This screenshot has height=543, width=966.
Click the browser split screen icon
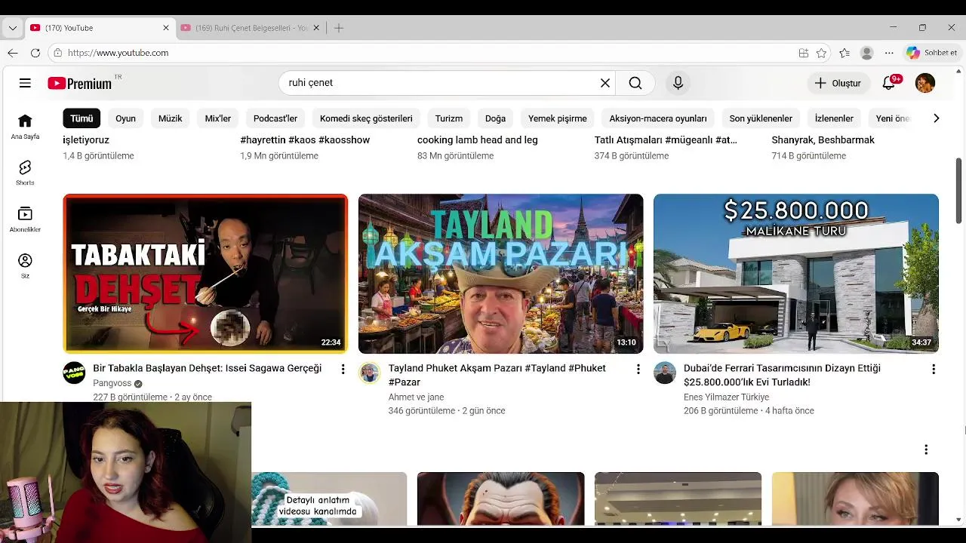click(x=804, y=53)
